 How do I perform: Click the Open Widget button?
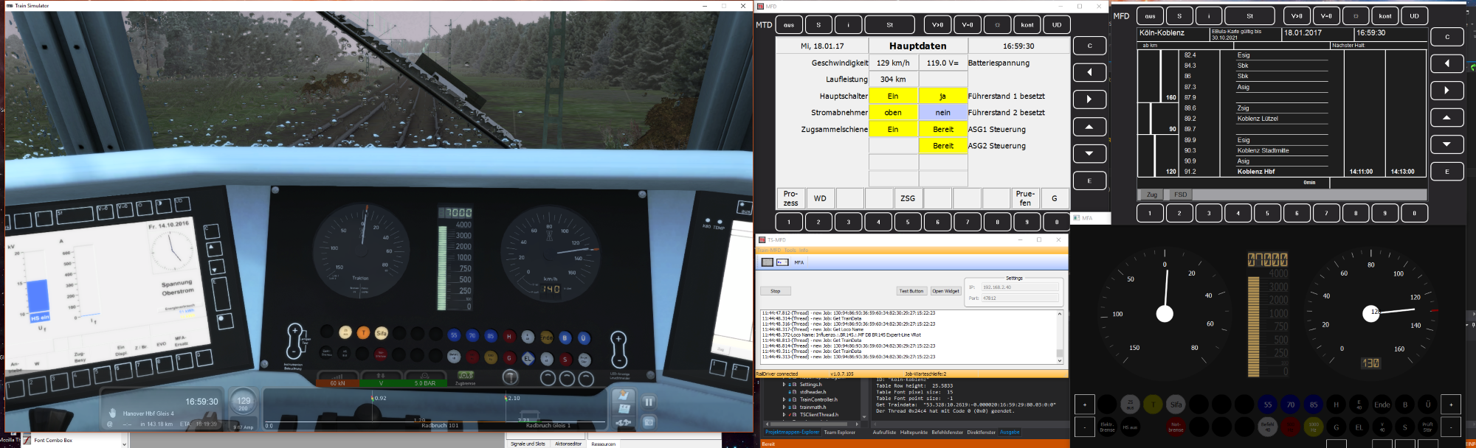(946, 291)
